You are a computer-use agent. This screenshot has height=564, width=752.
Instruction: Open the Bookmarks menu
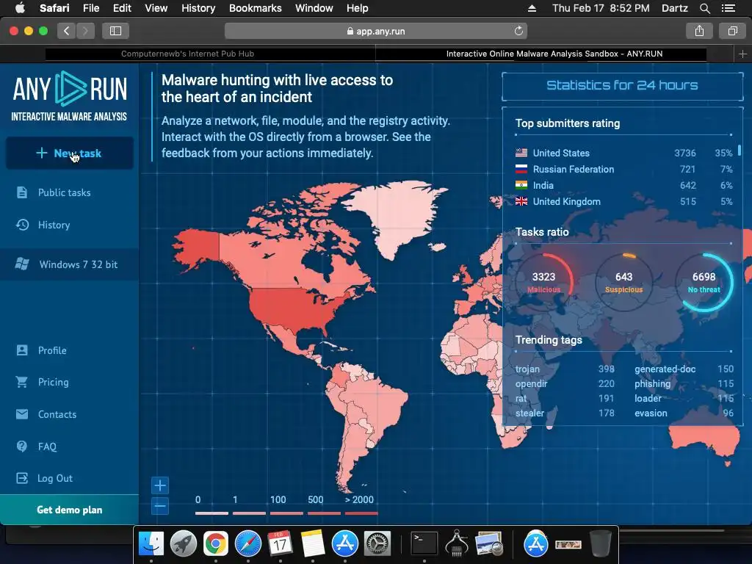tap(255, 8)
